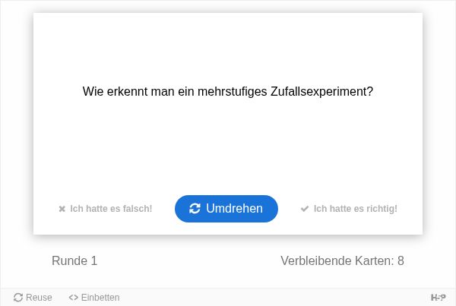Click the 'Runde 1' round indicator

point(74,260)
